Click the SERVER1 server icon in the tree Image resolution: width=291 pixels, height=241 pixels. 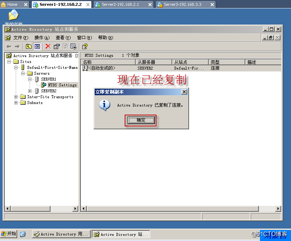[x=37, y=79]
